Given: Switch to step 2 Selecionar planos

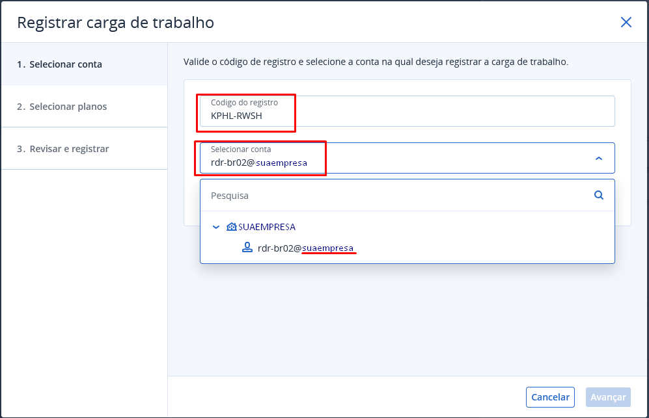Looking at the screenshot, I should [62, 107].
